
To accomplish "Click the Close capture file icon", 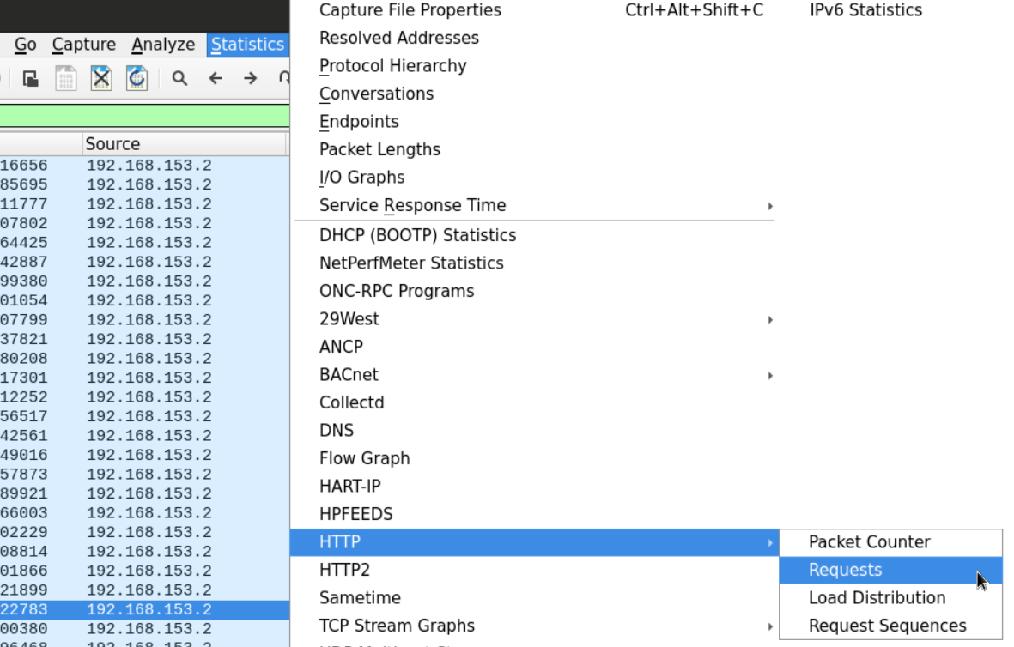I will coord(101,79).
